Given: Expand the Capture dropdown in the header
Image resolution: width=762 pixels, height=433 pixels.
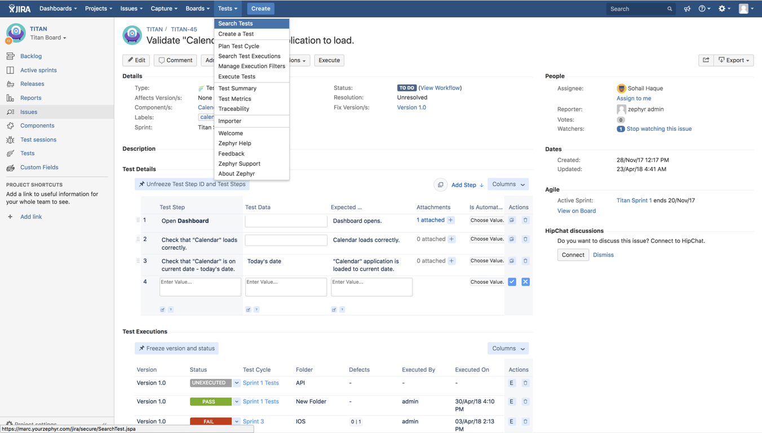Looking at the screenshot, I should 164,8.
